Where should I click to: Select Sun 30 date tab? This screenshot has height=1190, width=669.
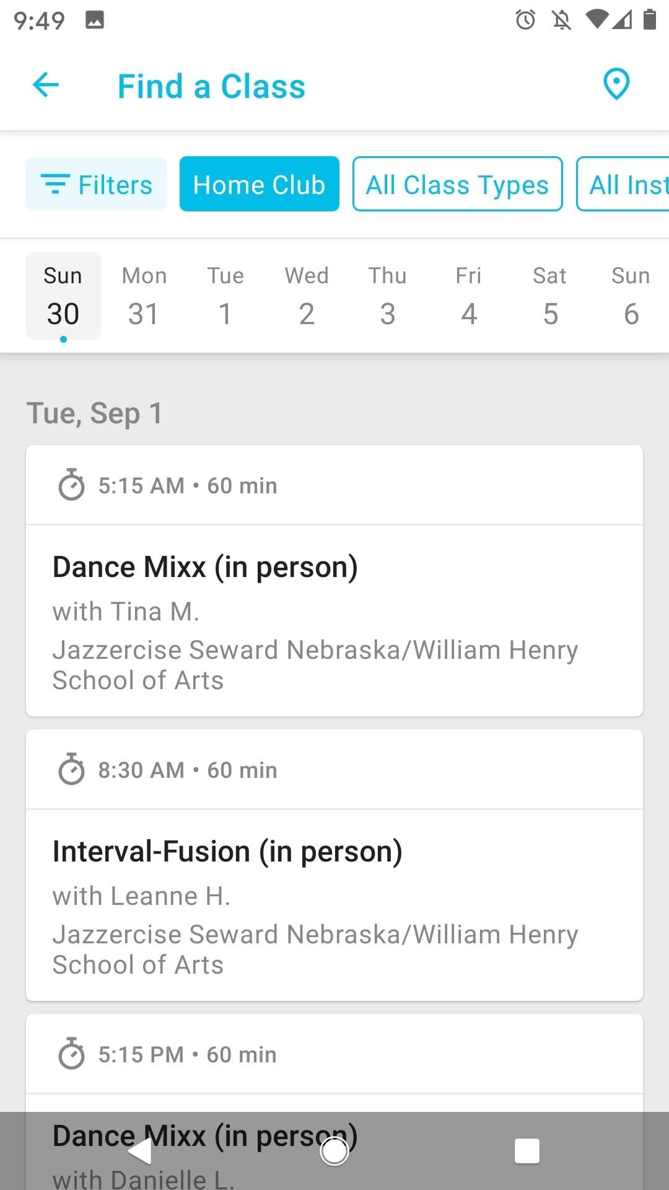coord(63,296)
